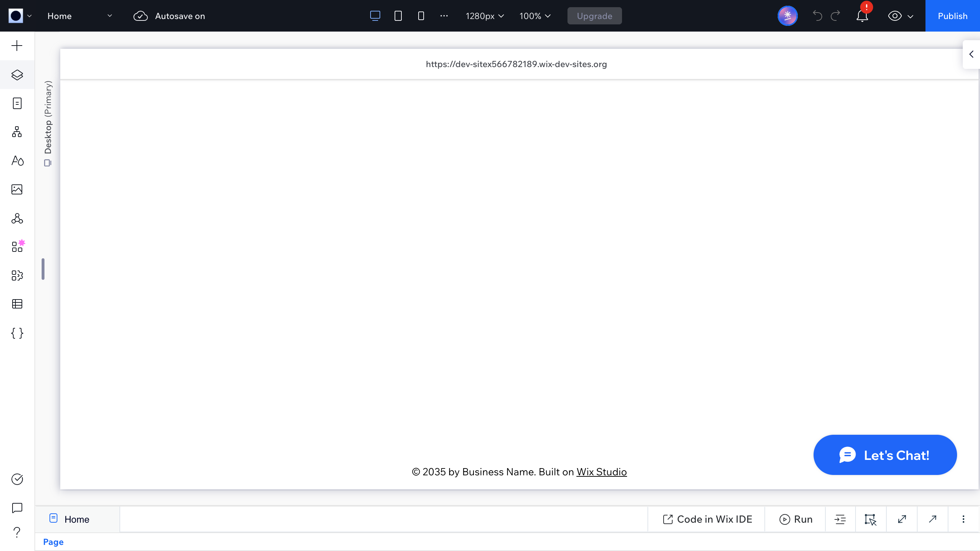Open the Site structure sitemap icon
This screenshot has width=980, height=551.
[17, 132]
